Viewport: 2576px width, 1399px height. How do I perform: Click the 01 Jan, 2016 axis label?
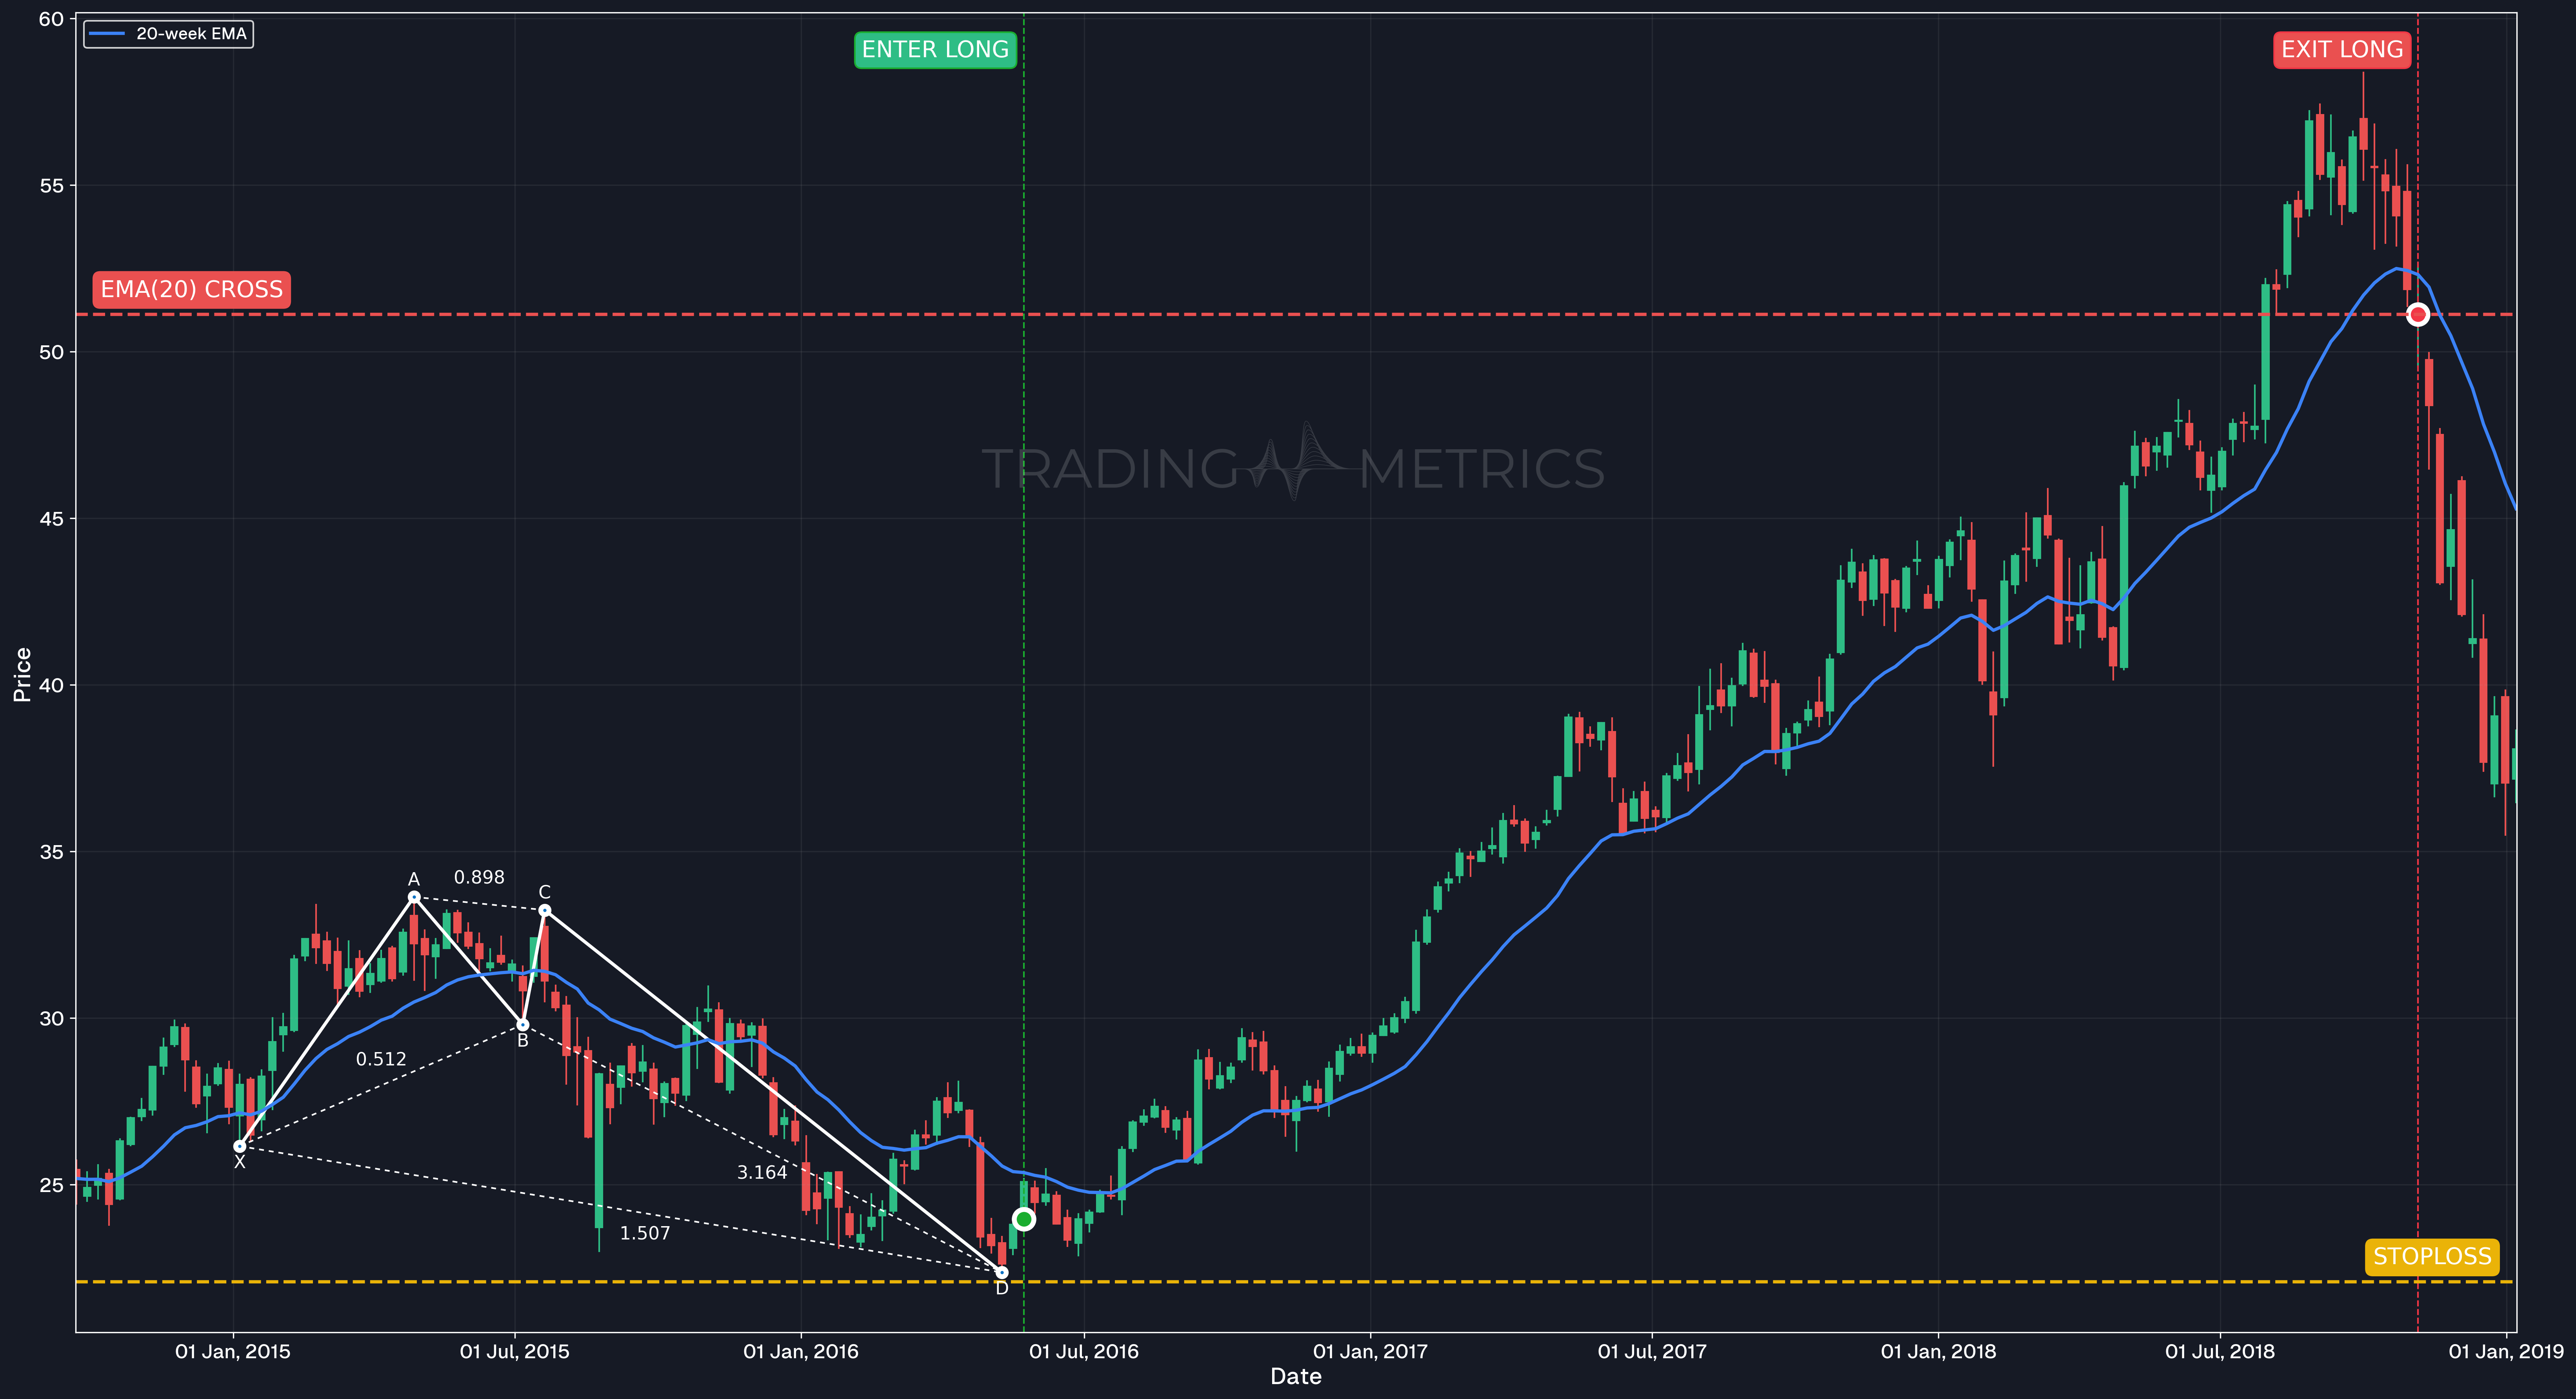[801, 1352]
